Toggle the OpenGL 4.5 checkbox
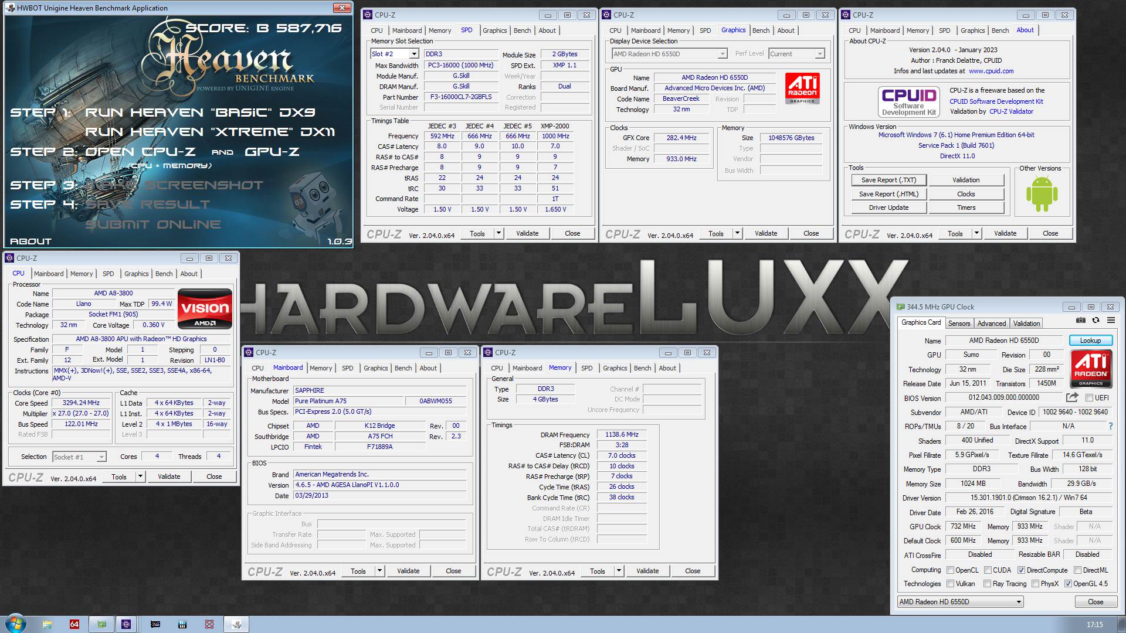The image size is (1126, 633). (x=1068, y=583)
